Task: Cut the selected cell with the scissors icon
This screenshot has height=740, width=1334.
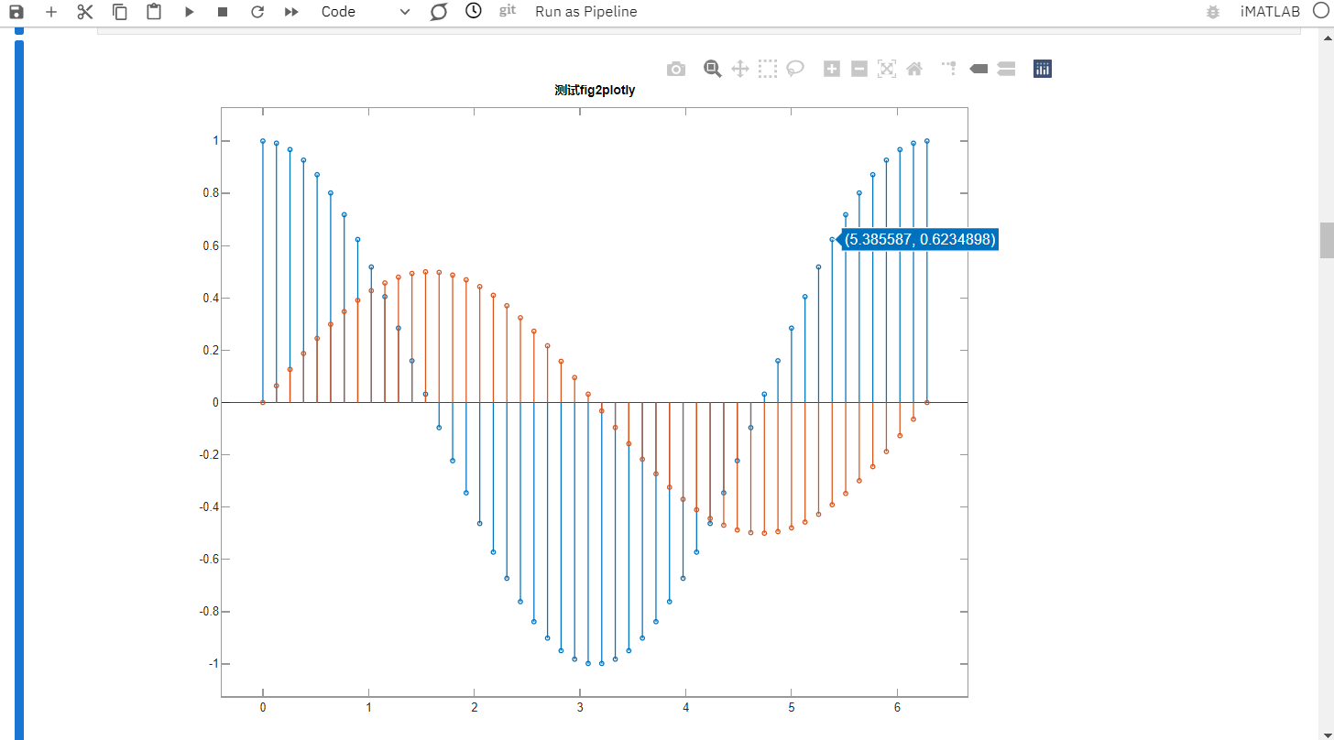Action: tap(85, 12)
